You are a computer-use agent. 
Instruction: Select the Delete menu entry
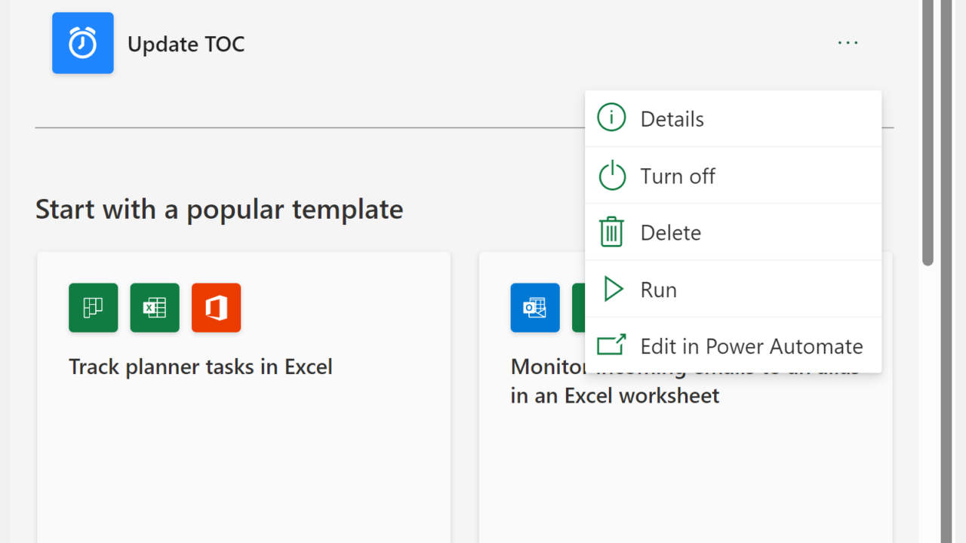click(670, 232)
